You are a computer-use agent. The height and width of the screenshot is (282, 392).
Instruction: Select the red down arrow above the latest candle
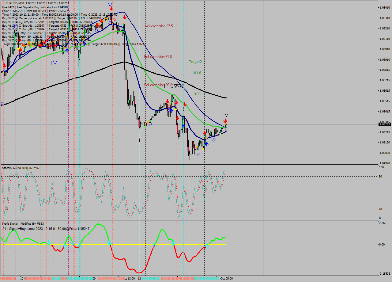click(225, 120)
